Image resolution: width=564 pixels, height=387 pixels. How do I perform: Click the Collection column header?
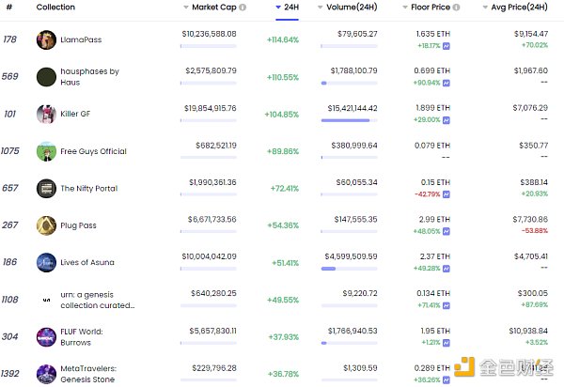pyautogui.click(x=55, y=8)
